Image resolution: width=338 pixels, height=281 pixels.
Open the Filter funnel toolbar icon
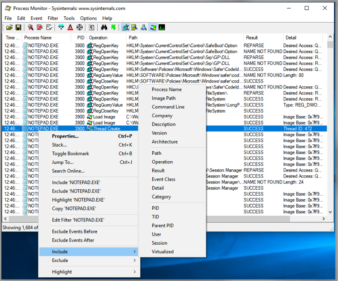(61, 27)
